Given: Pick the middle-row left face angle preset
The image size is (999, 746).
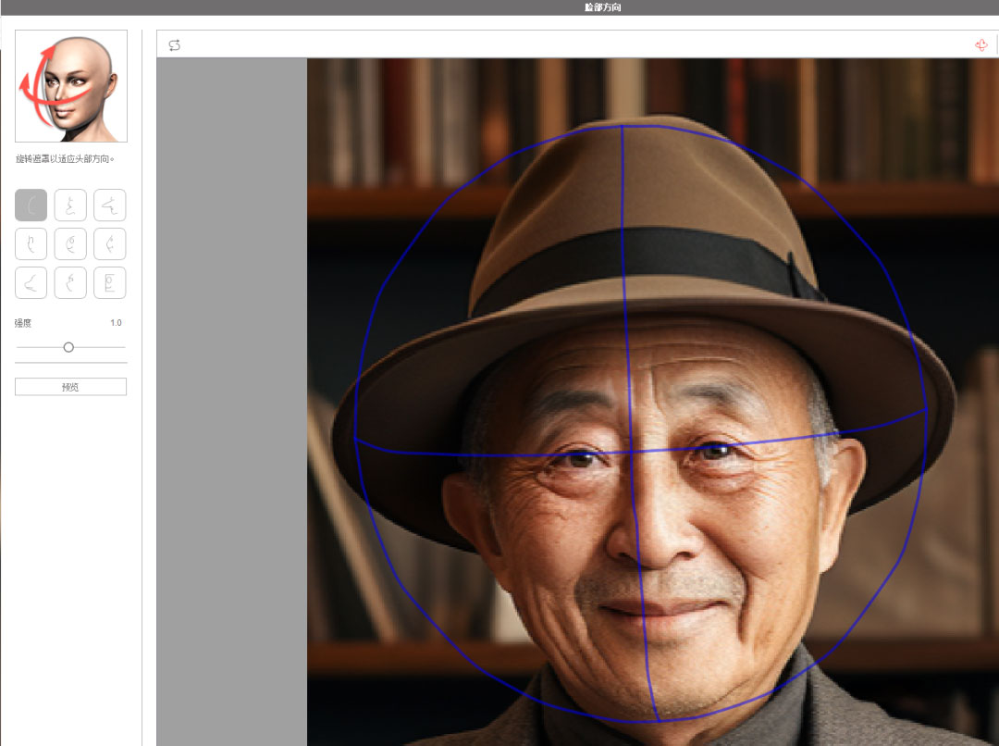Looking at the screenshot, I should [x=31, y=244].
